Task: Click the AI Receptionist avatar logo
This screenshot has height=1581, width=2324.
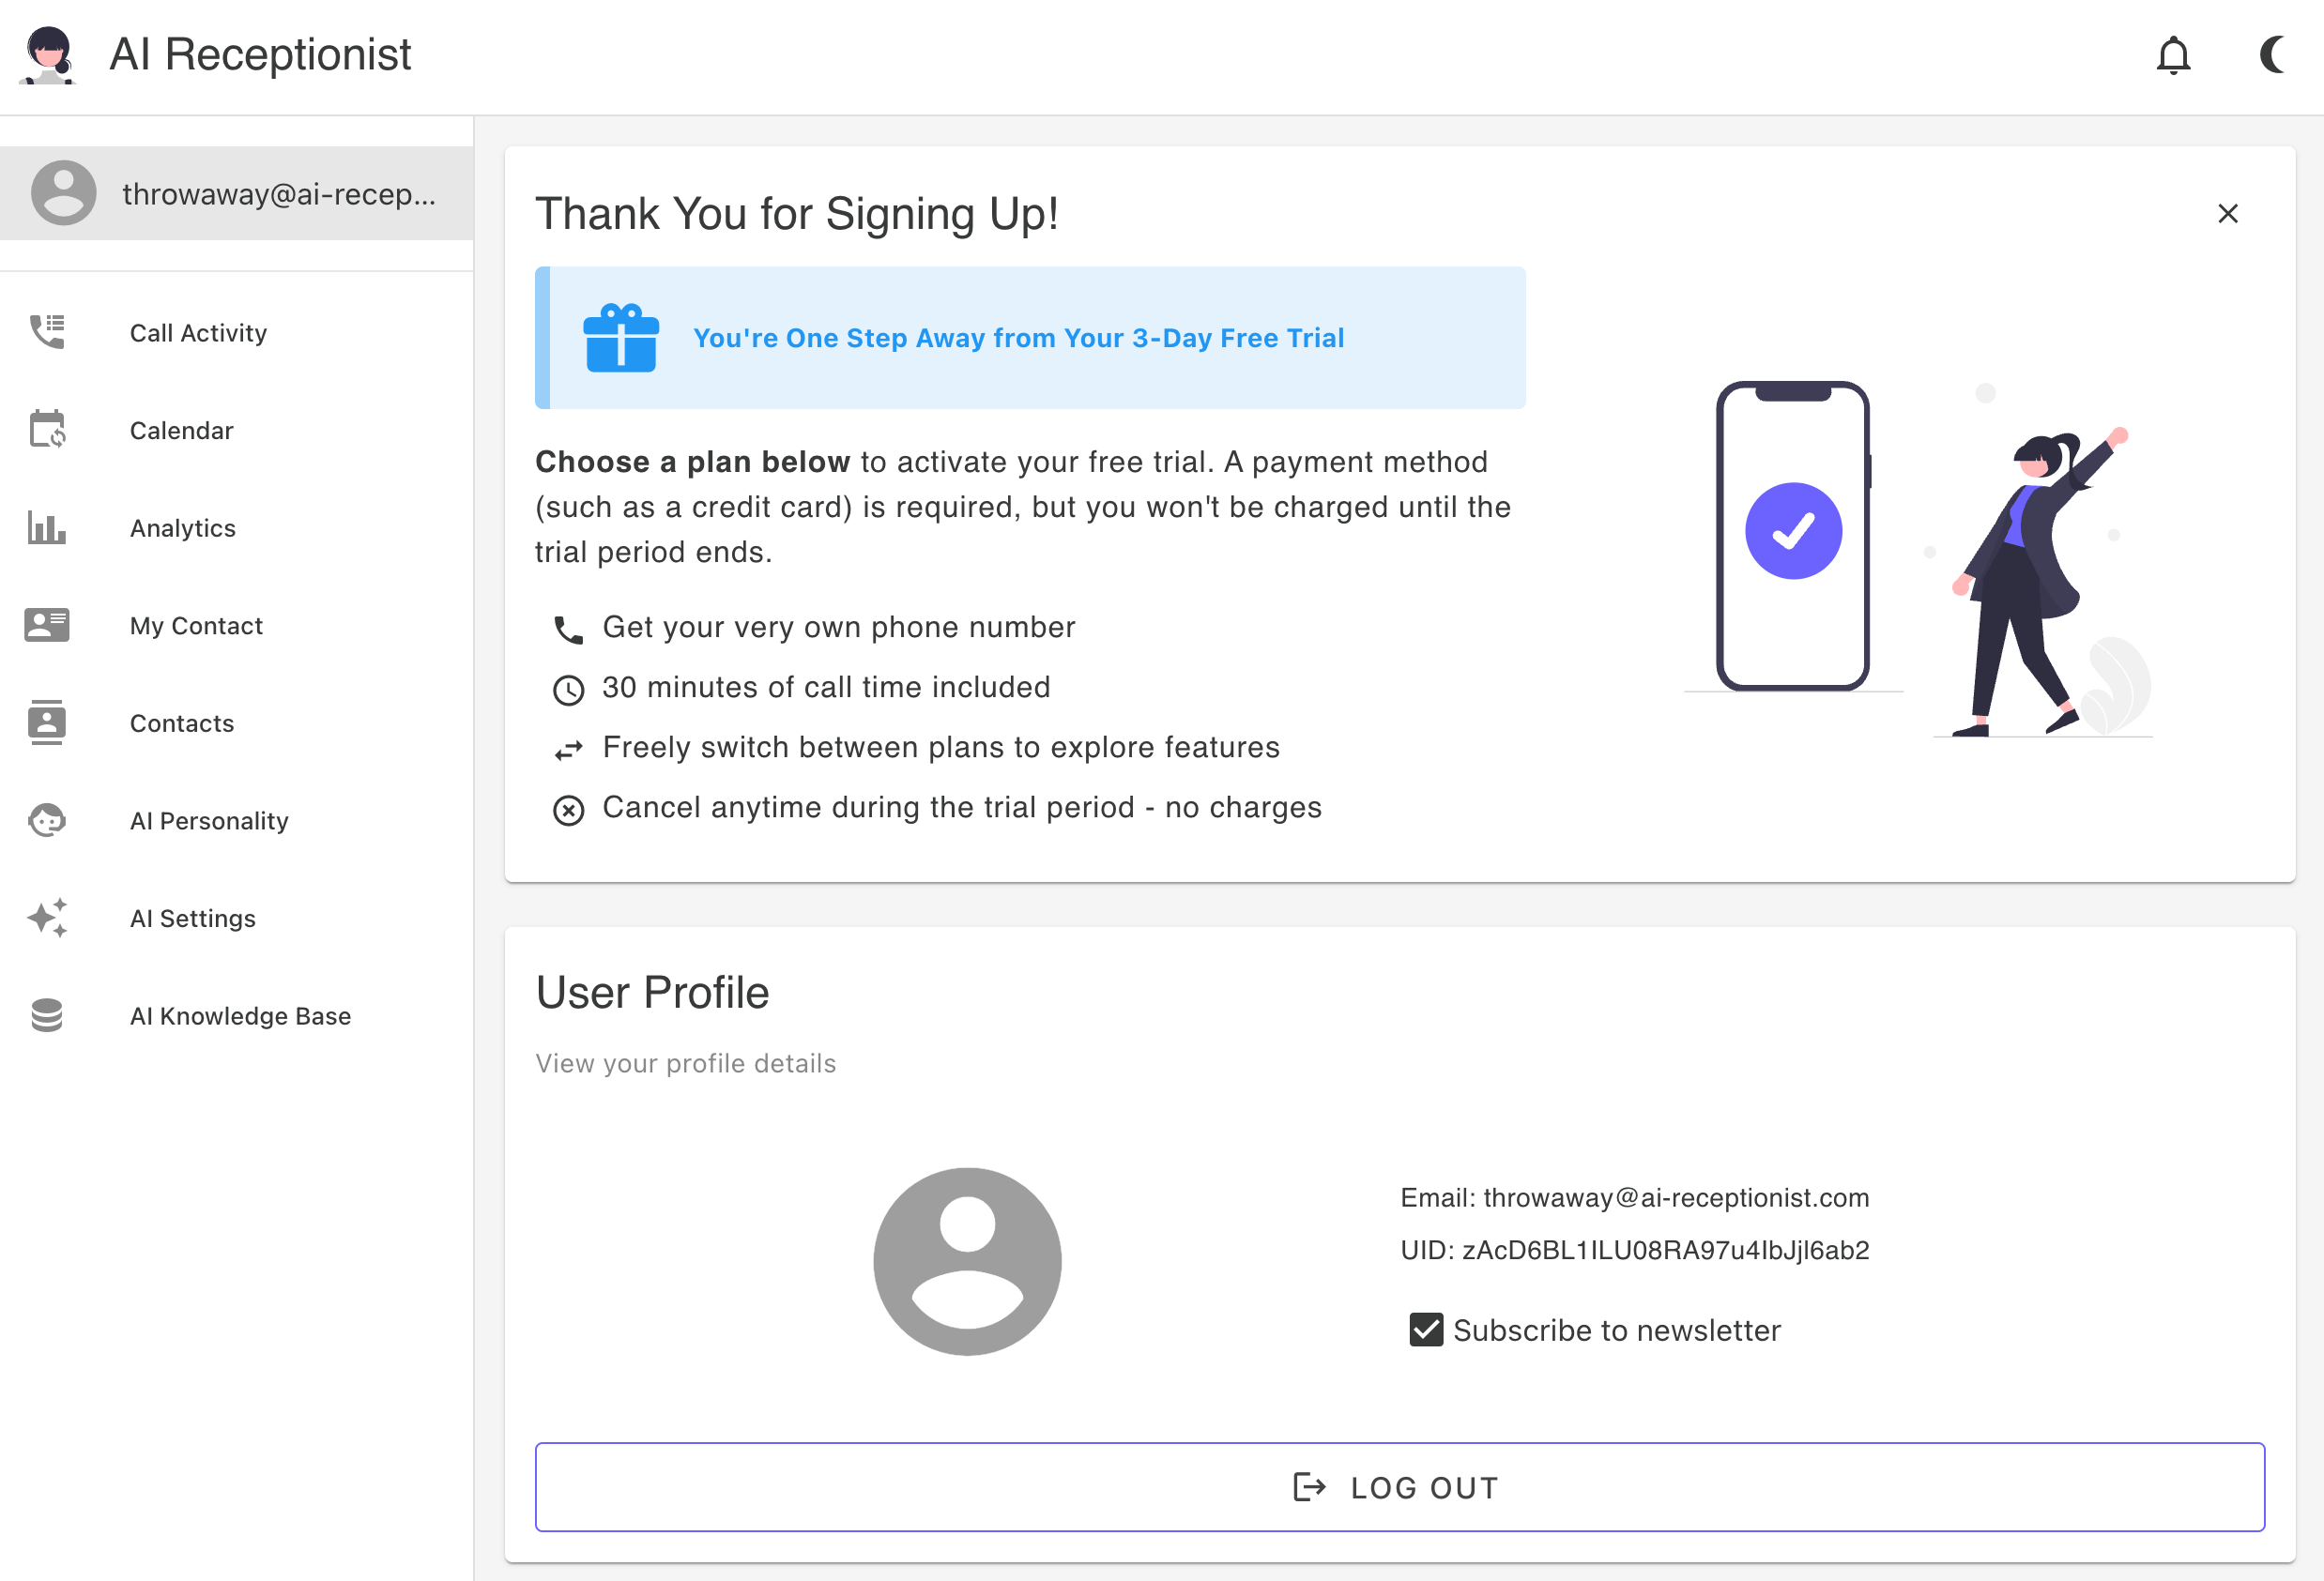Action: [x=49, y=56]
